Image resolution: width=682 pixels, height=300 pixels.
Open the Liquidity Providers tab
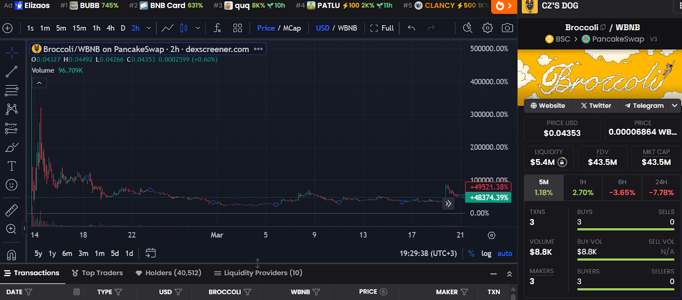[x=258, y=273]
